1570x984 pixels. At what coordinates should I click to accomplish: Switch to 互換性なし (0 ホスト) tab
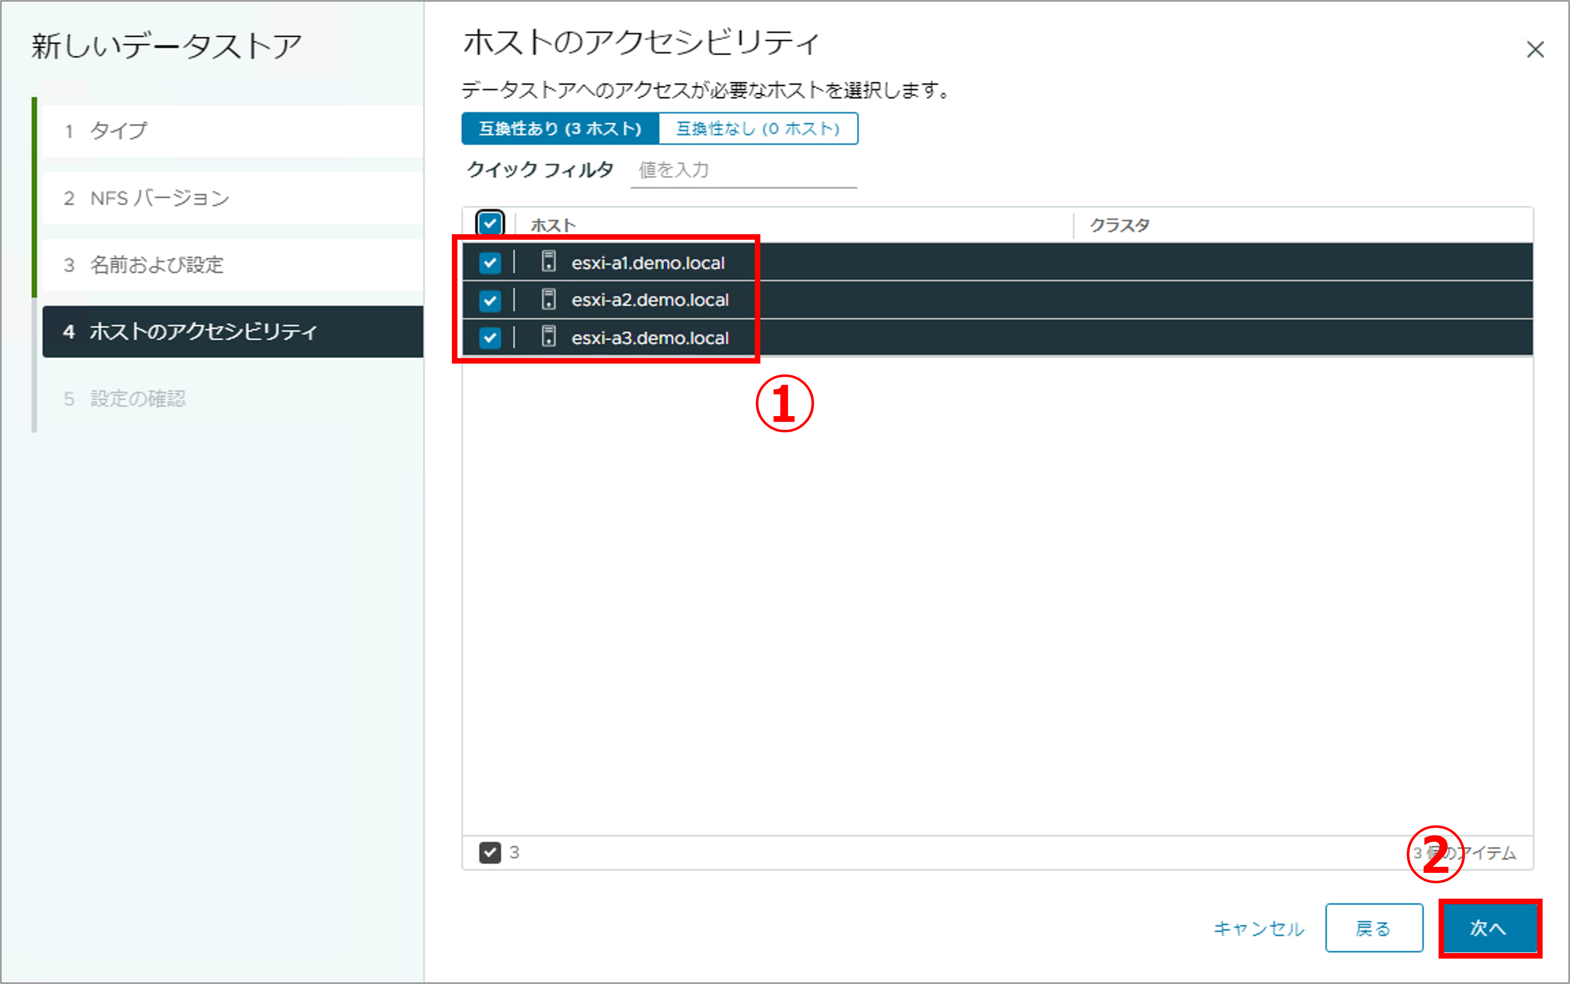click(758, 129)
